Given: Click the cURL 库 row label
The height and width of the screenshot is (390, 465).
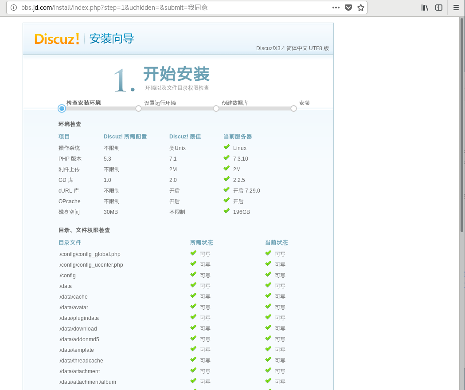Looking at the screenshot, I should 69,190.
